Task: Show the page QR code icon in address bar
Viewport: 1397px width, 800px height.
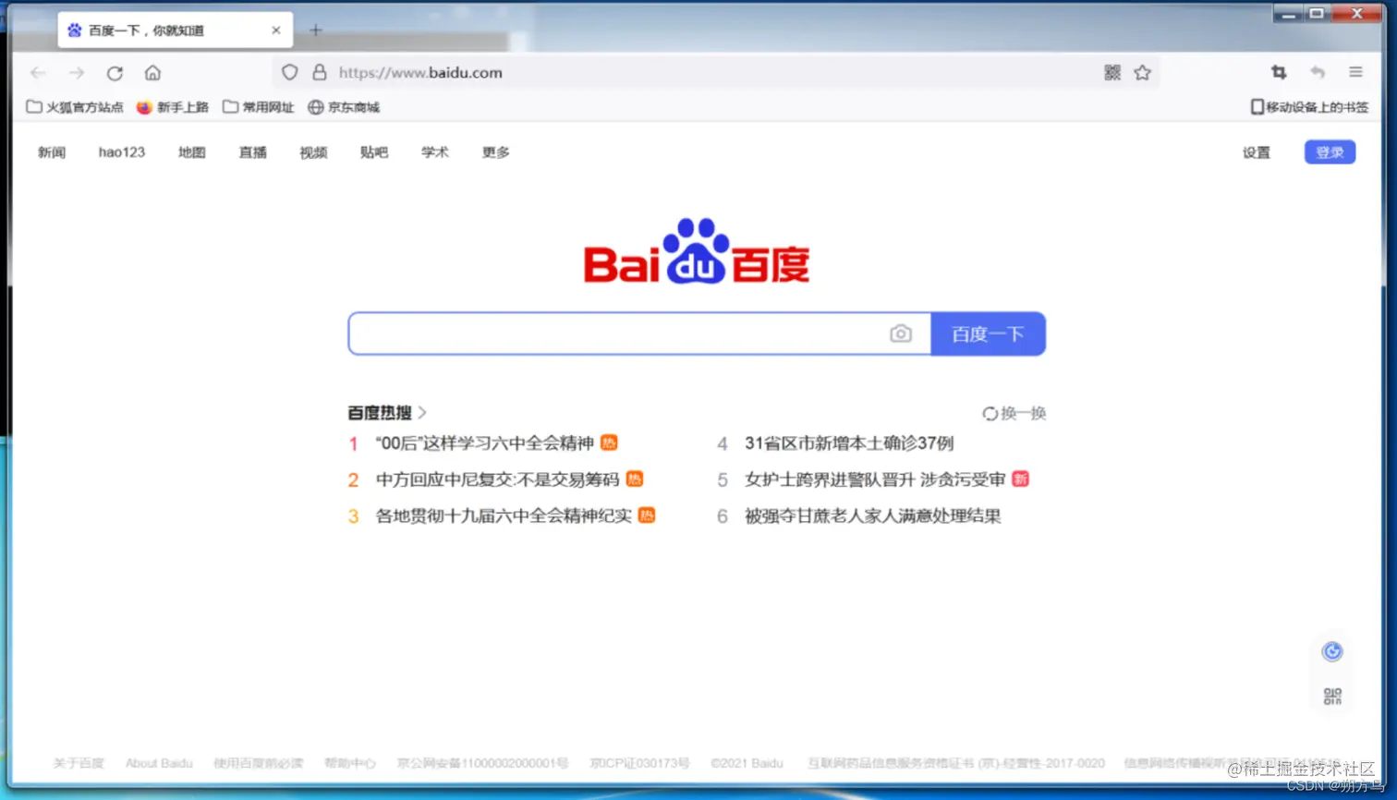Action: (x=1112, y=73)
